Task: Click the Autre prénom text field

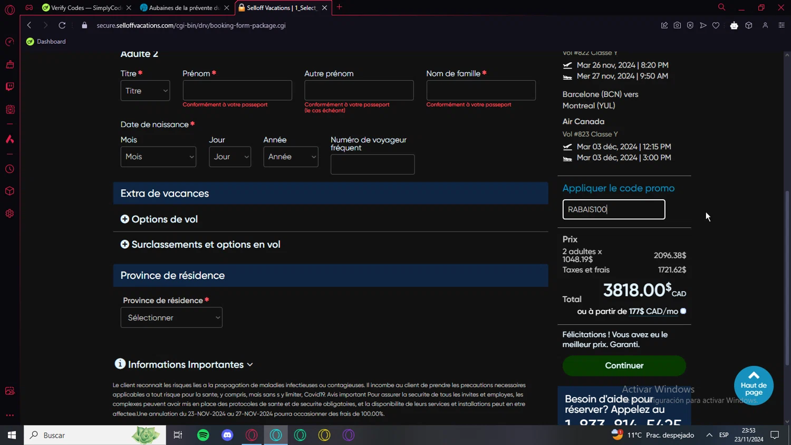Action: point(359,90)
